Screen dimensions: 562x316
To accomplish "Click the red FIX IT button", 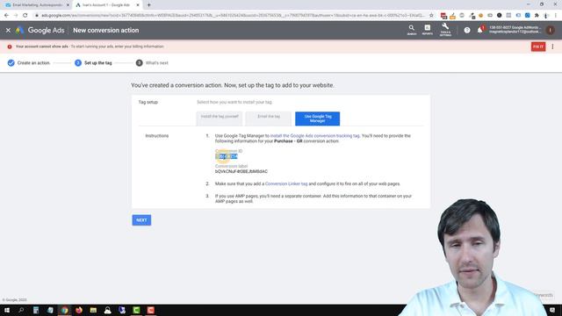I will [538, 47].
